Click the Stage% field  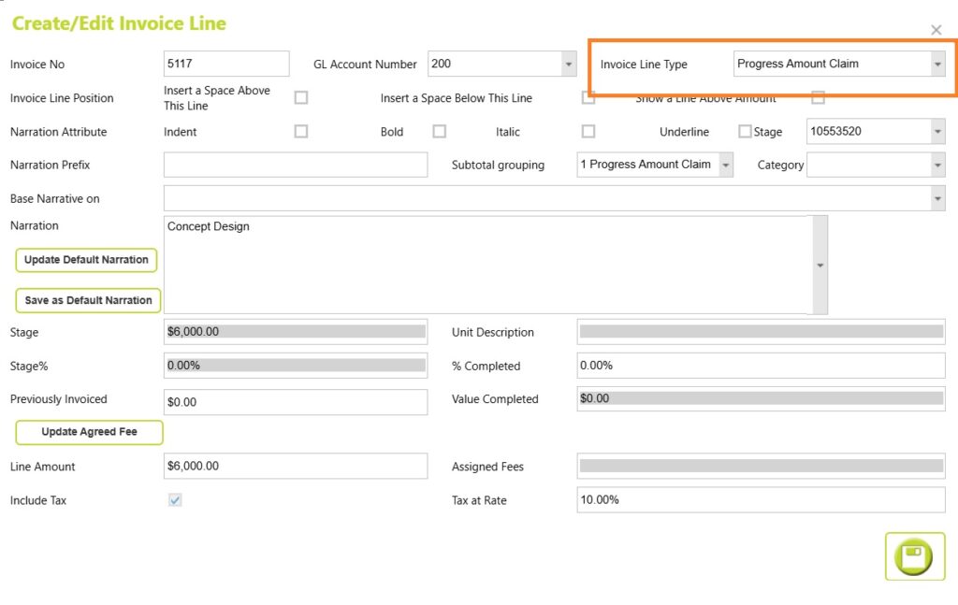pos(296,366)
